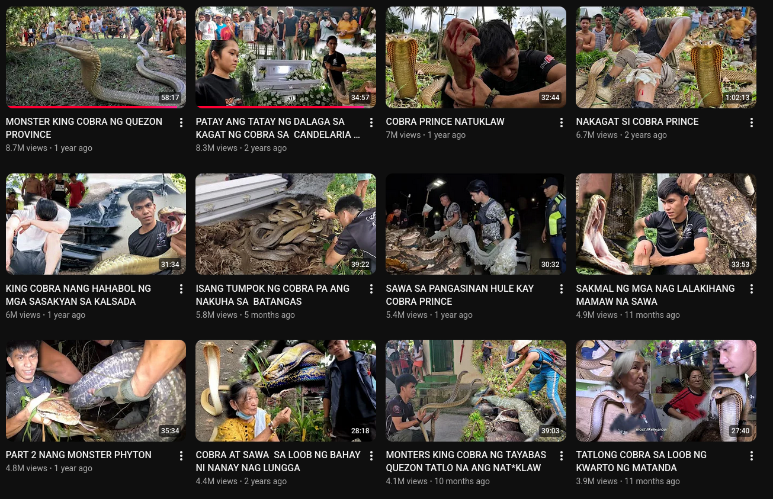The height and width of the screenshot is (499, 773).
Task: Open title link TATLONG COBRA SA LOOB NG KWARTO
Action: pyautogui.click(x=642, y=461)
